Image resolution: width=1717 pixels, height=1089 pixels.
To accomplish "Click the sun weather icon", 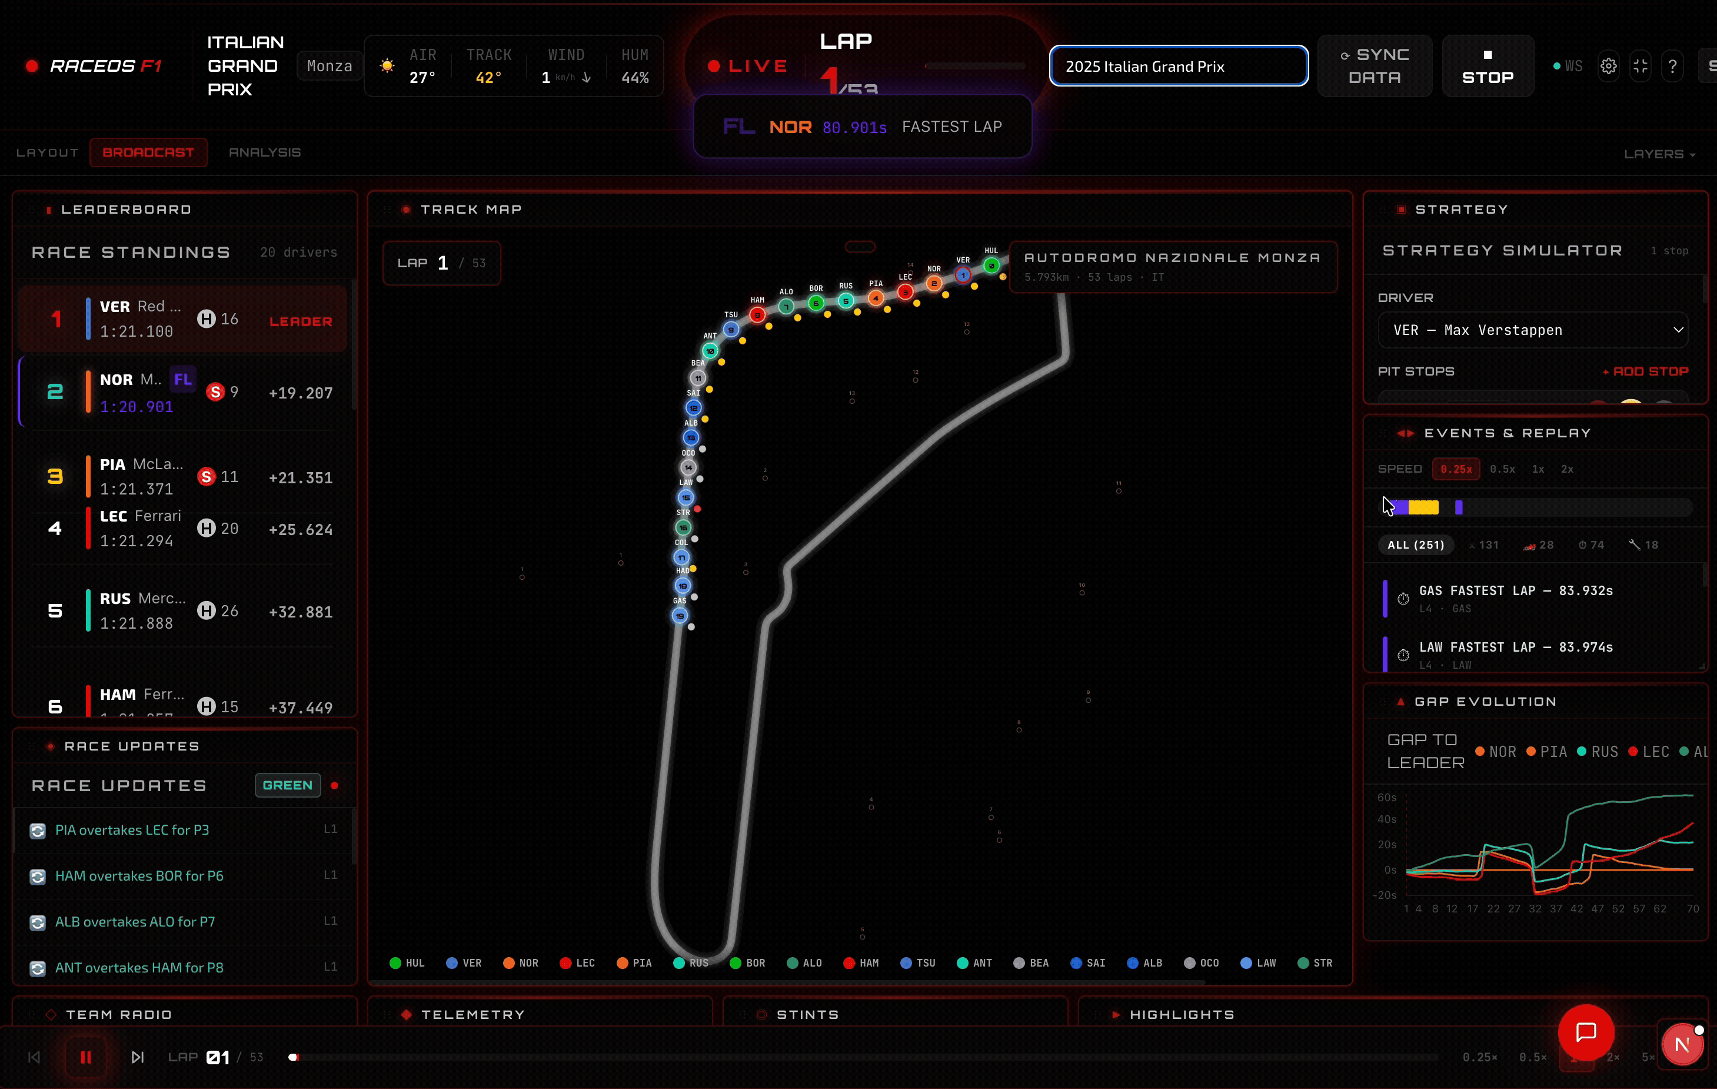I will (x=387, y=65).
